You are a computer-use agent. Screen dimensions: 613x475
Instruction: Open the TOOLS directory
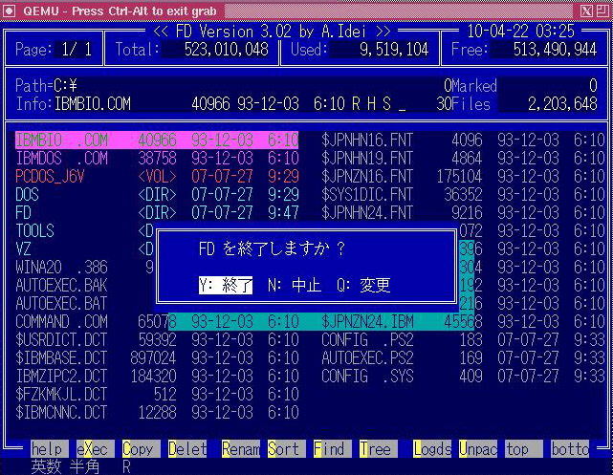tap(84, 231)
